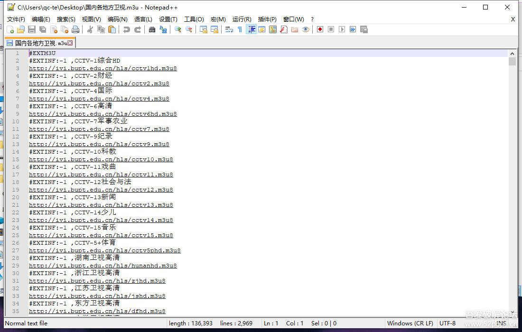Toggle word wrap toolbar icon
Image resolution: width=522 pixels, height=332 pixels.
(x=229, y=29)
